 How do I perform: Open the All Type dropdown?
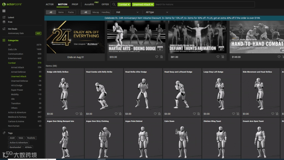(x=157, y=12)
